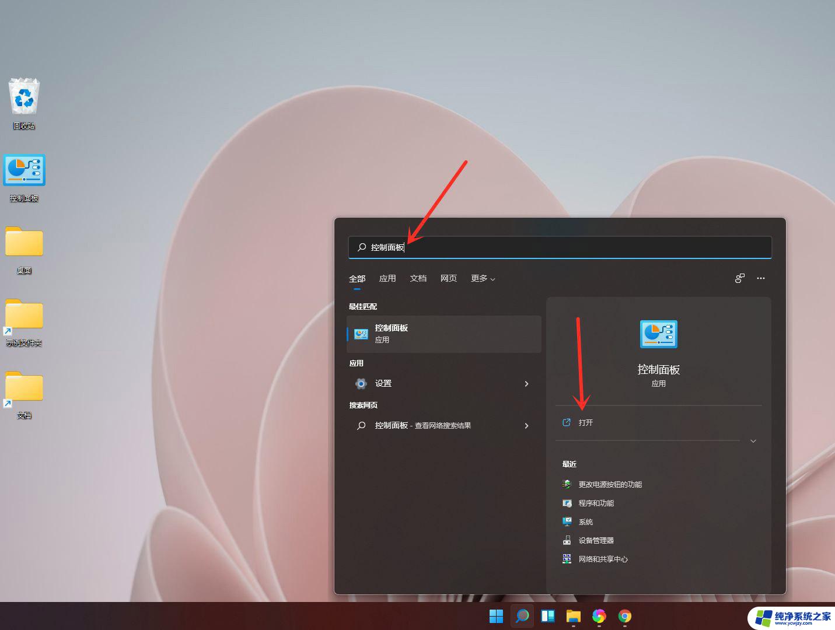Click the large 控制面板 icon in preview pane
This screenshot has height=630, width=835.
658,334
